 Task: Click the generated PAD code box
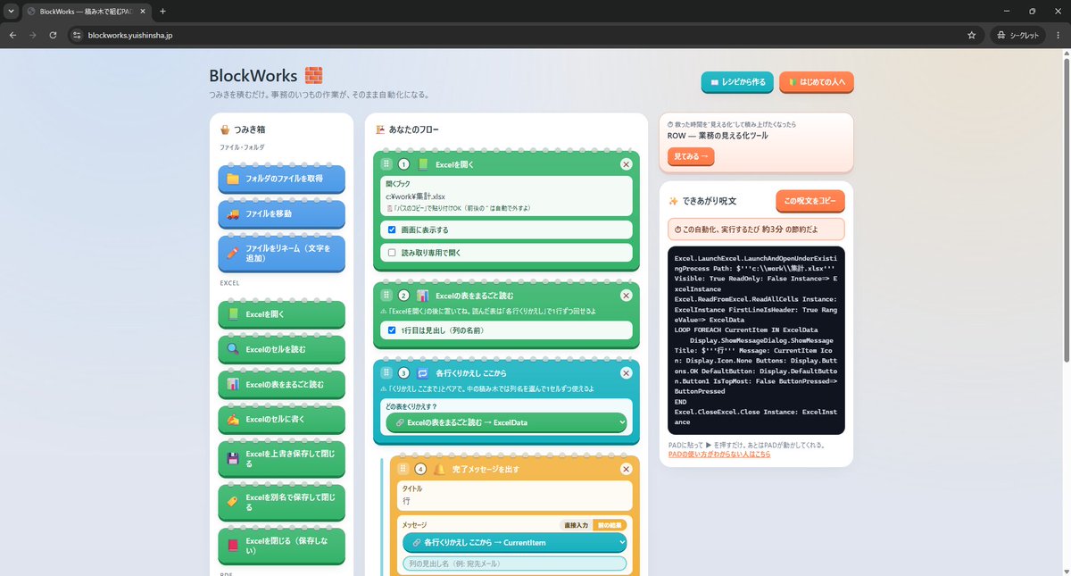click(x=756, y=341)
